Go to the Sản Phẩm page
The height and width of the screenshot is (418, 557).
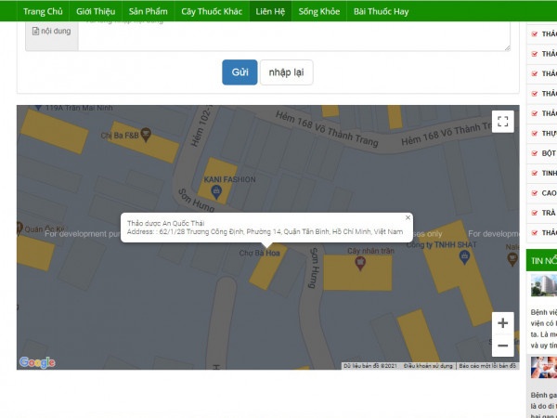pos(149,11)
